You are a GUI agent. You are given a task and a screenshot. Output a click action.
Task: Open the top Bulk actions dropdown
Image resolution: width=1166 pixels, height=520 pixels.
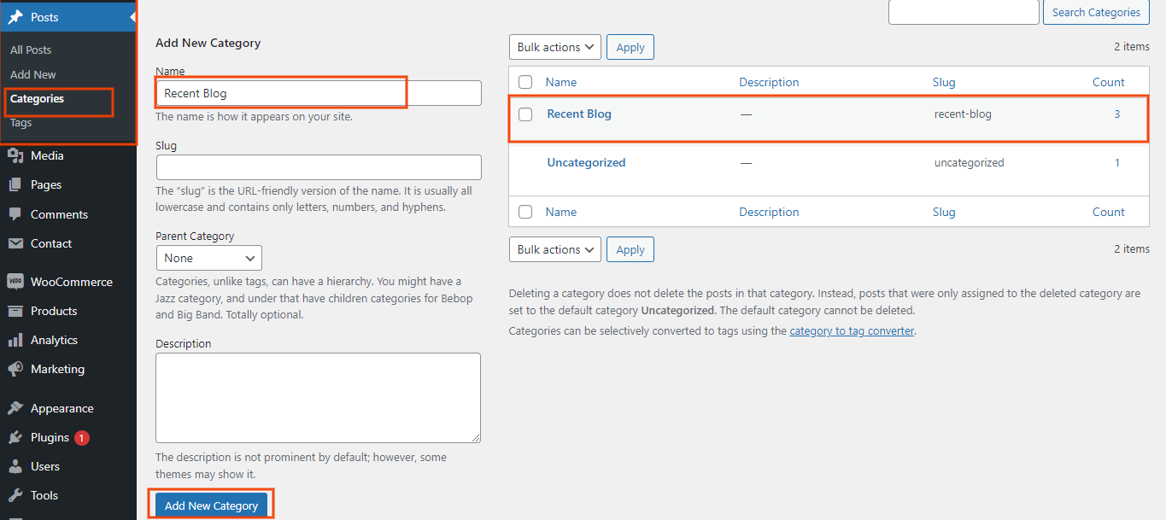coord(555,48)
